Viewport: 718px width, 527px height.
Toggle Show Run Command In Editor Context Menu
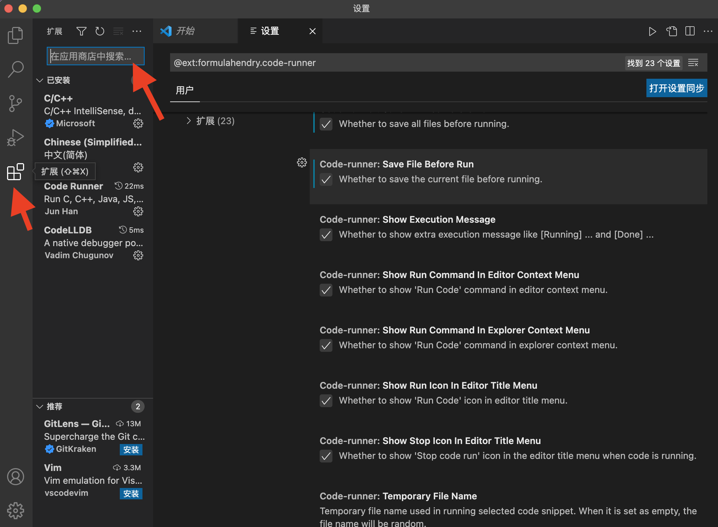[326, 290]
